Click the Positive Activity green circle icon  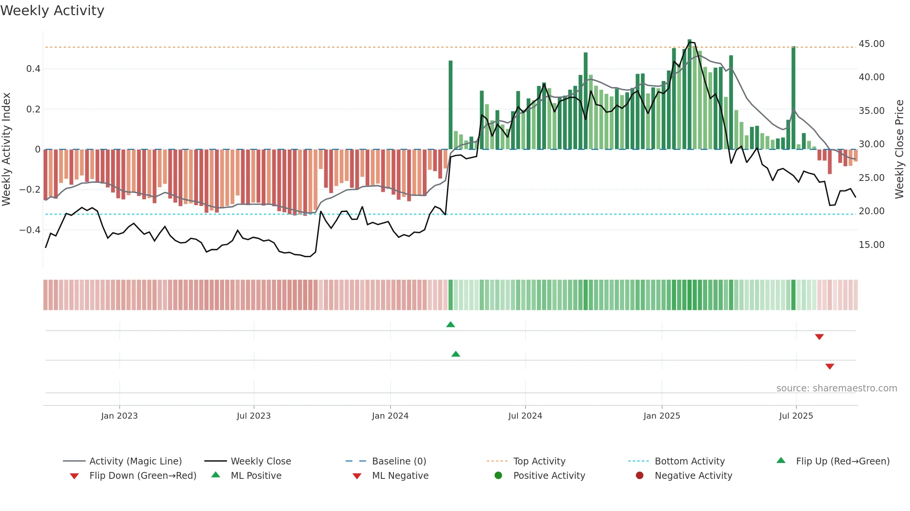(x=498, y=475)
